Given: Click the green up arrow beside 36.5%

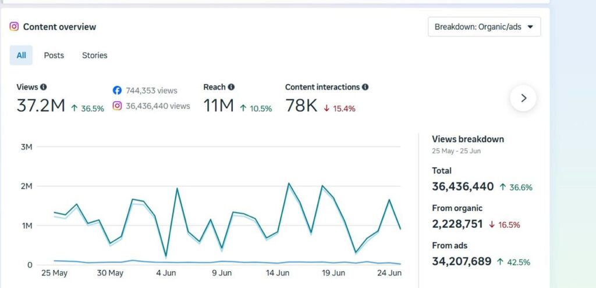Looking at the screenshot, I should click(74, 109).
